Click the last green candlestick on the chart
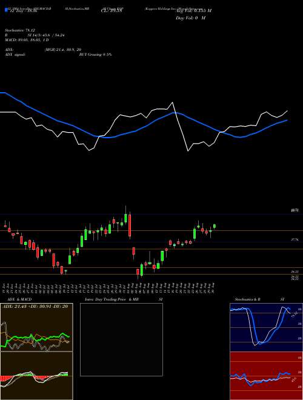Image resolution: width=303 pixels, height=400 pixels. [215, 226]
